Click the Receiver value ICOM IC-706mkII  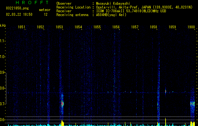click(110, 11)
